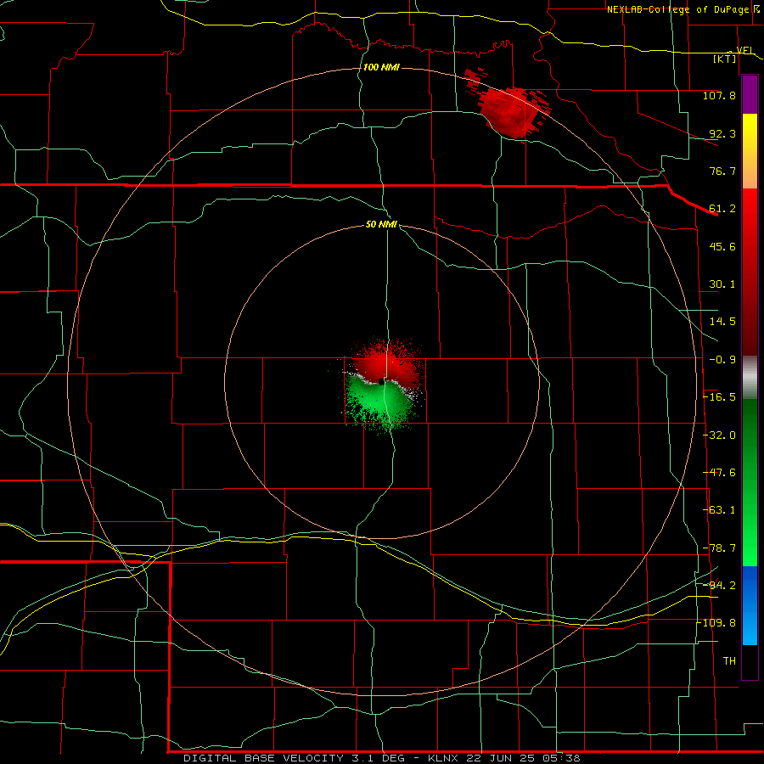Click the -0.9 scale value
The width and height of the screenshot is (764, 764).
[722, 360]
